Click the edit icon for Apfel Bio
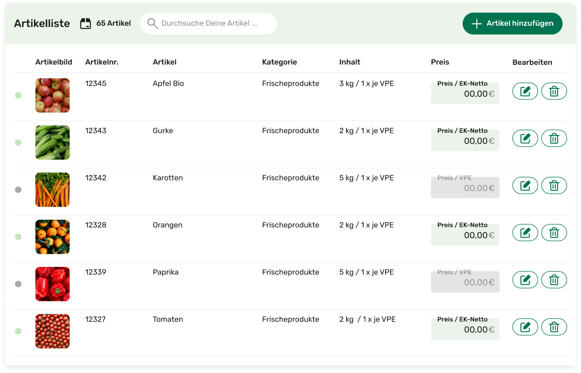 pyautogui.click(x=525, y=91)
